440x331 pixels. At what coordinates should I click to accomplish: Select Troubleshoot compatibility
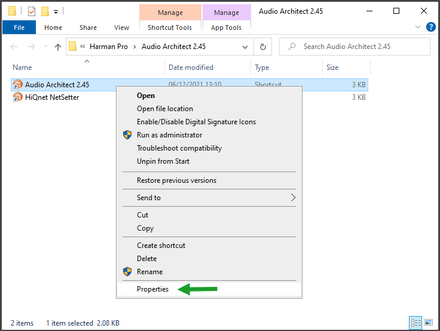tap(209, 148)
